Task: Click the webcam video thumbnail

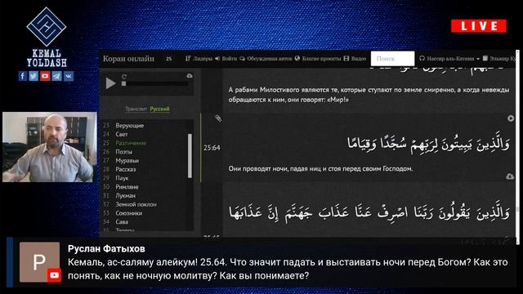Action: pyautogui.click(x=49, y=147)
